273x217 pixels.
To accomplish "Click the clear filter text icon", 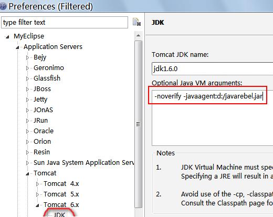I will tap(136, 22).
